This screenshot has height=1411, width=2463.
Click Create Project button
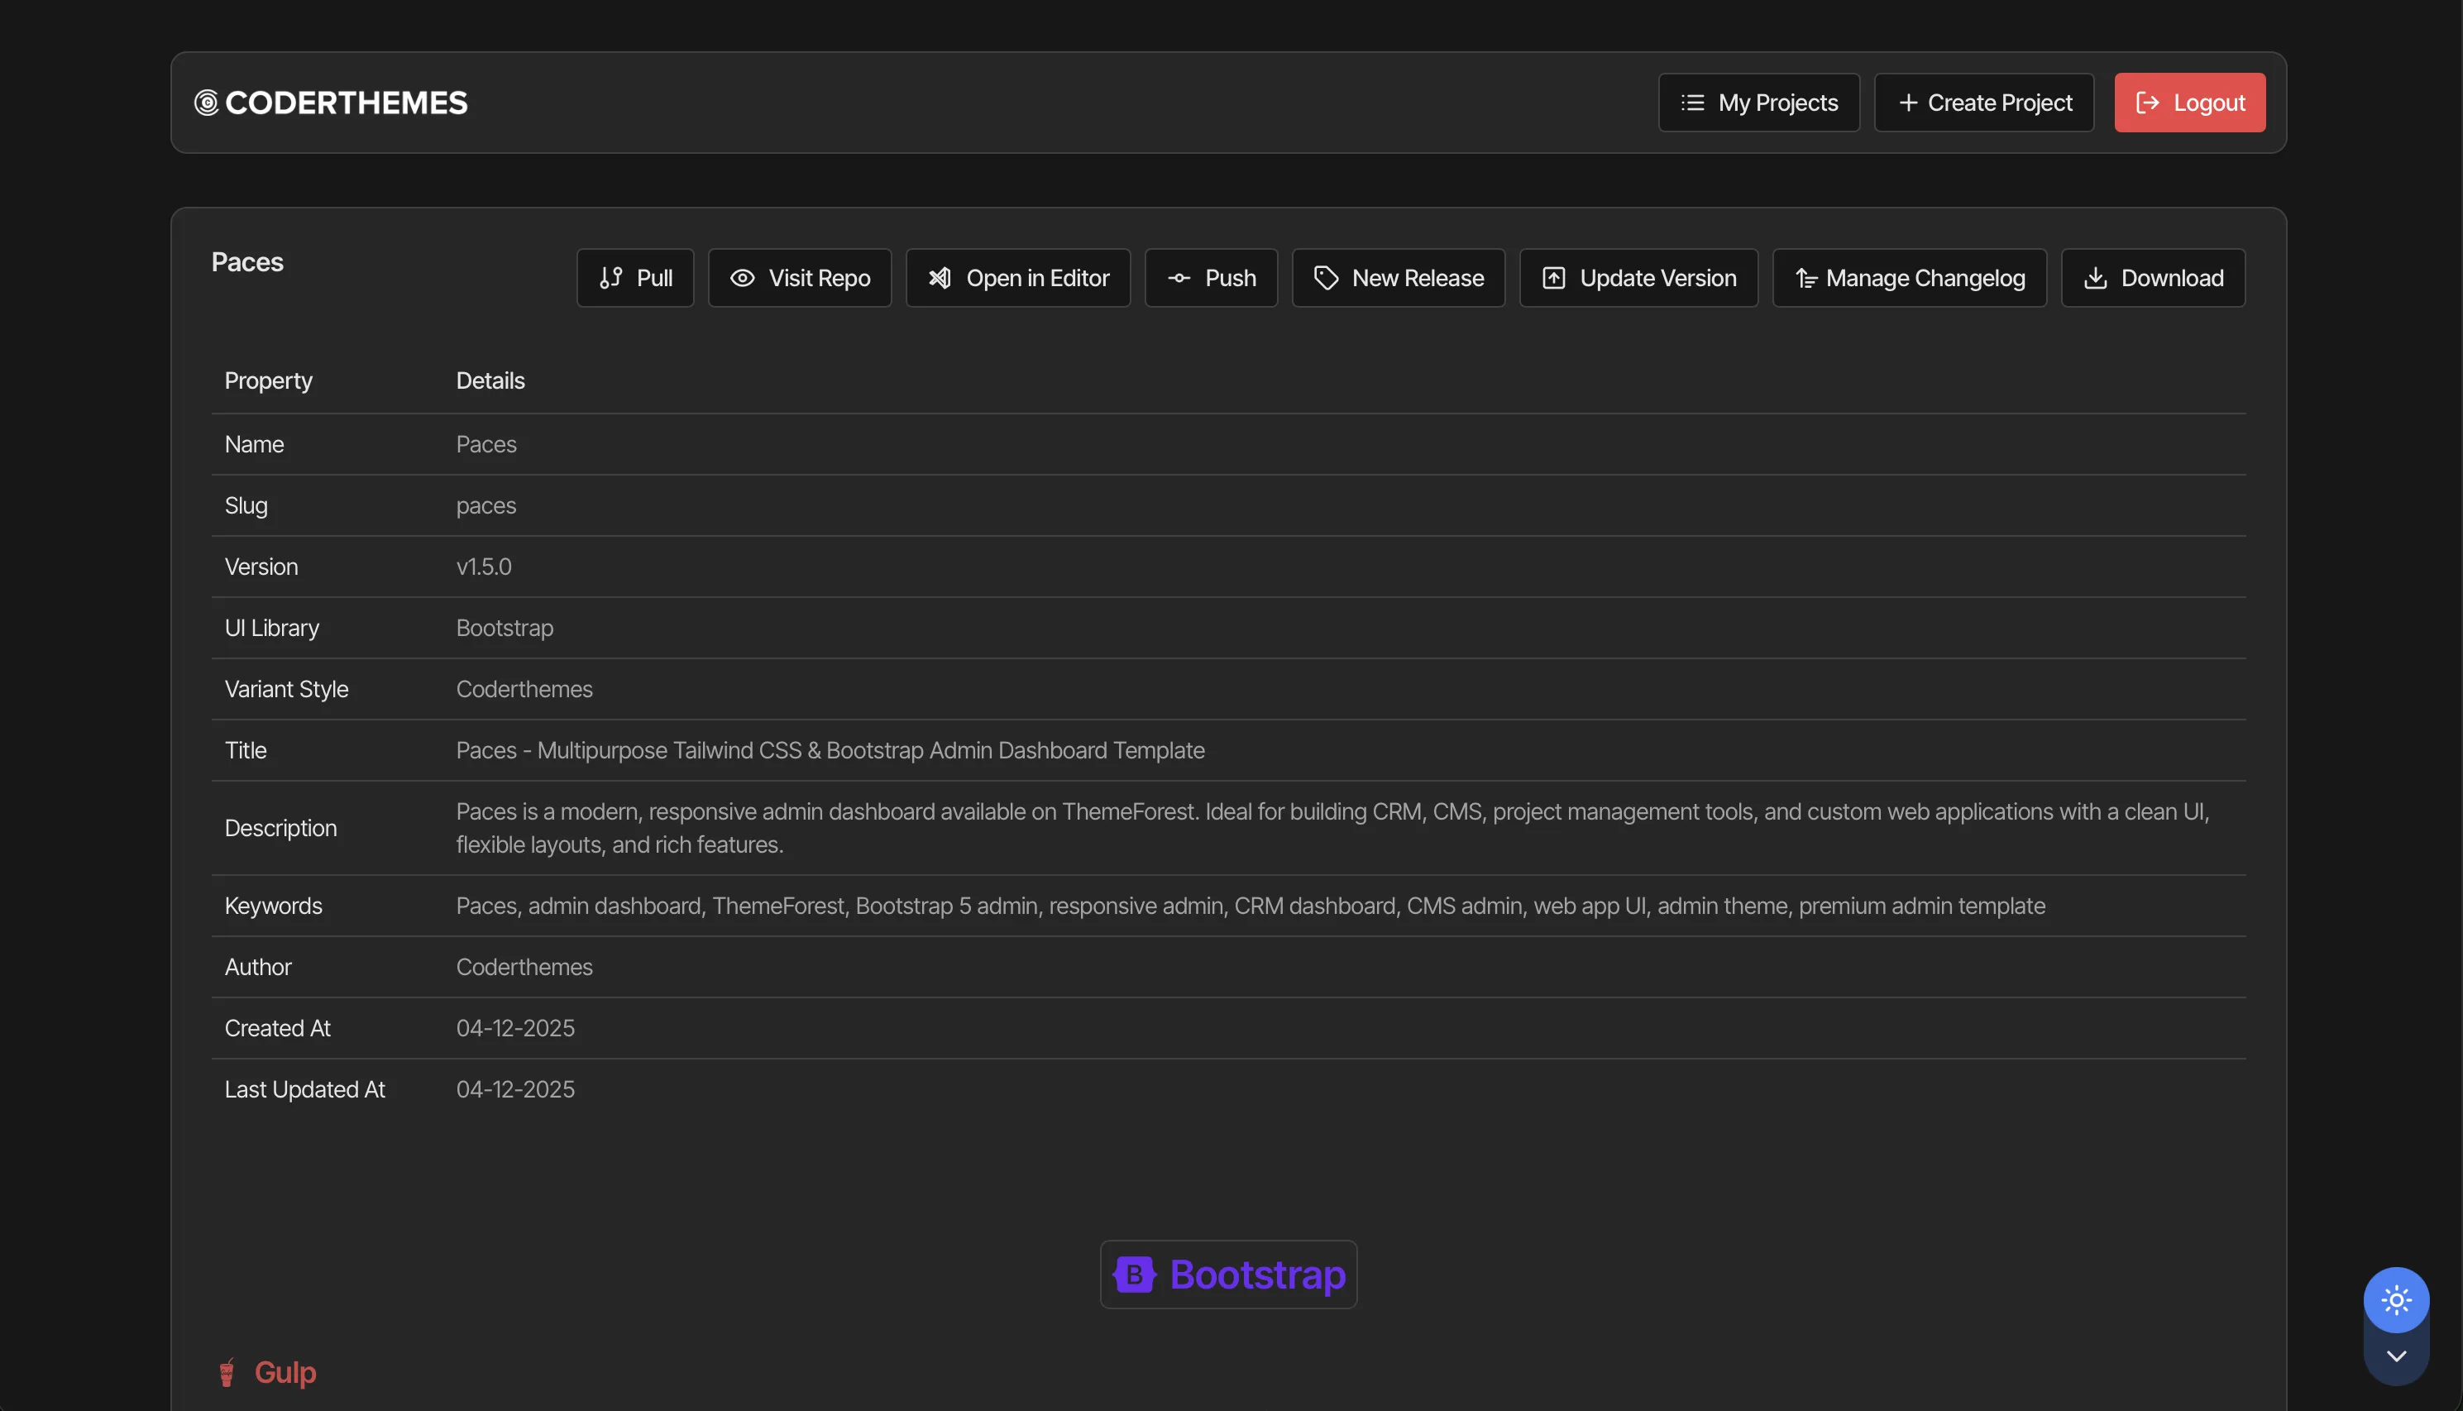click(x=1983, y=103)
